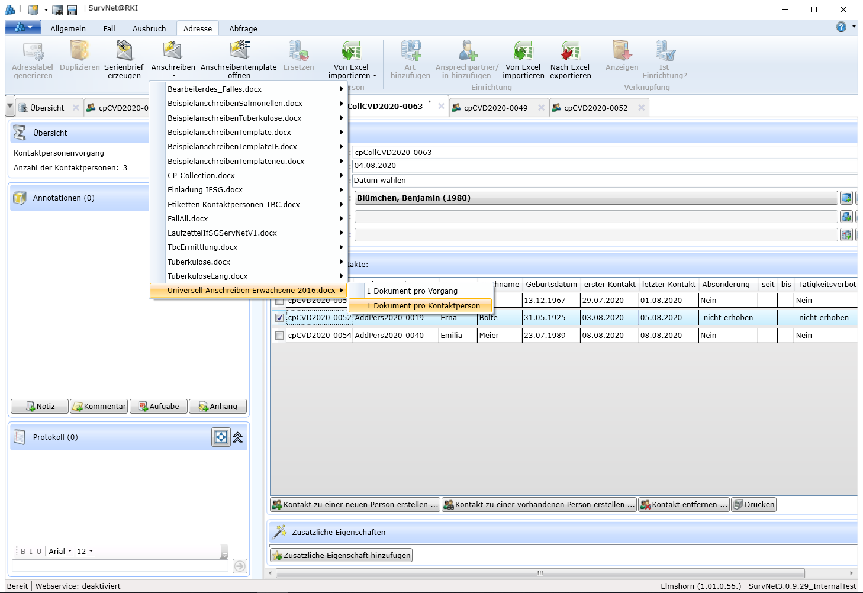Toggle underline formatting in the note editor
The image size is (863, 593).
click(39, 552)
